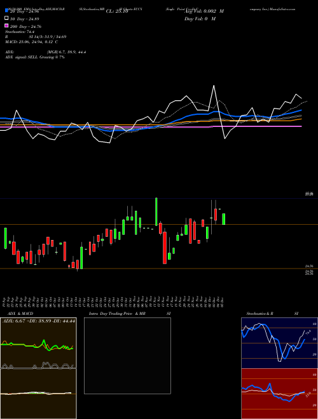Click the 'MACD: 25.06, 24.94, 0.12 C' line

[x=31, y=42]
